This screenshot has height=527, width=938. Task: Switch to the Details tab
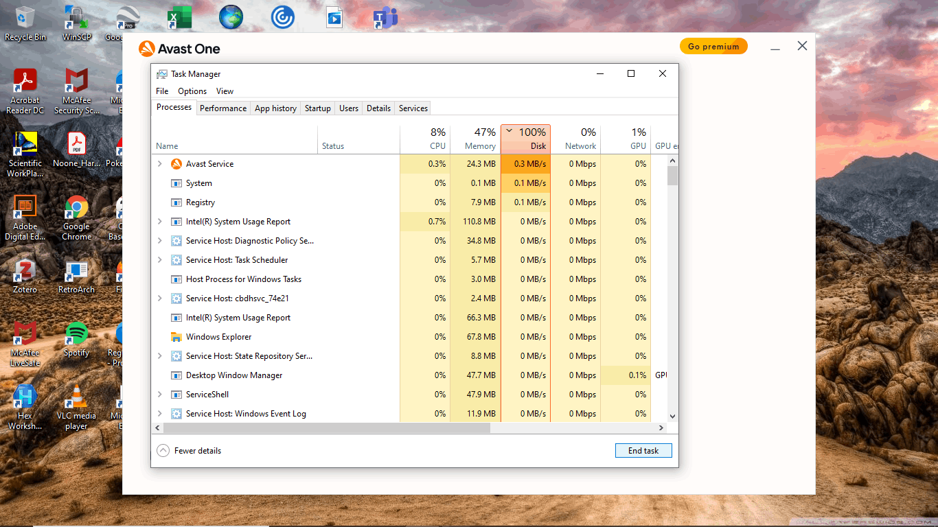click(x=378, y=108)
